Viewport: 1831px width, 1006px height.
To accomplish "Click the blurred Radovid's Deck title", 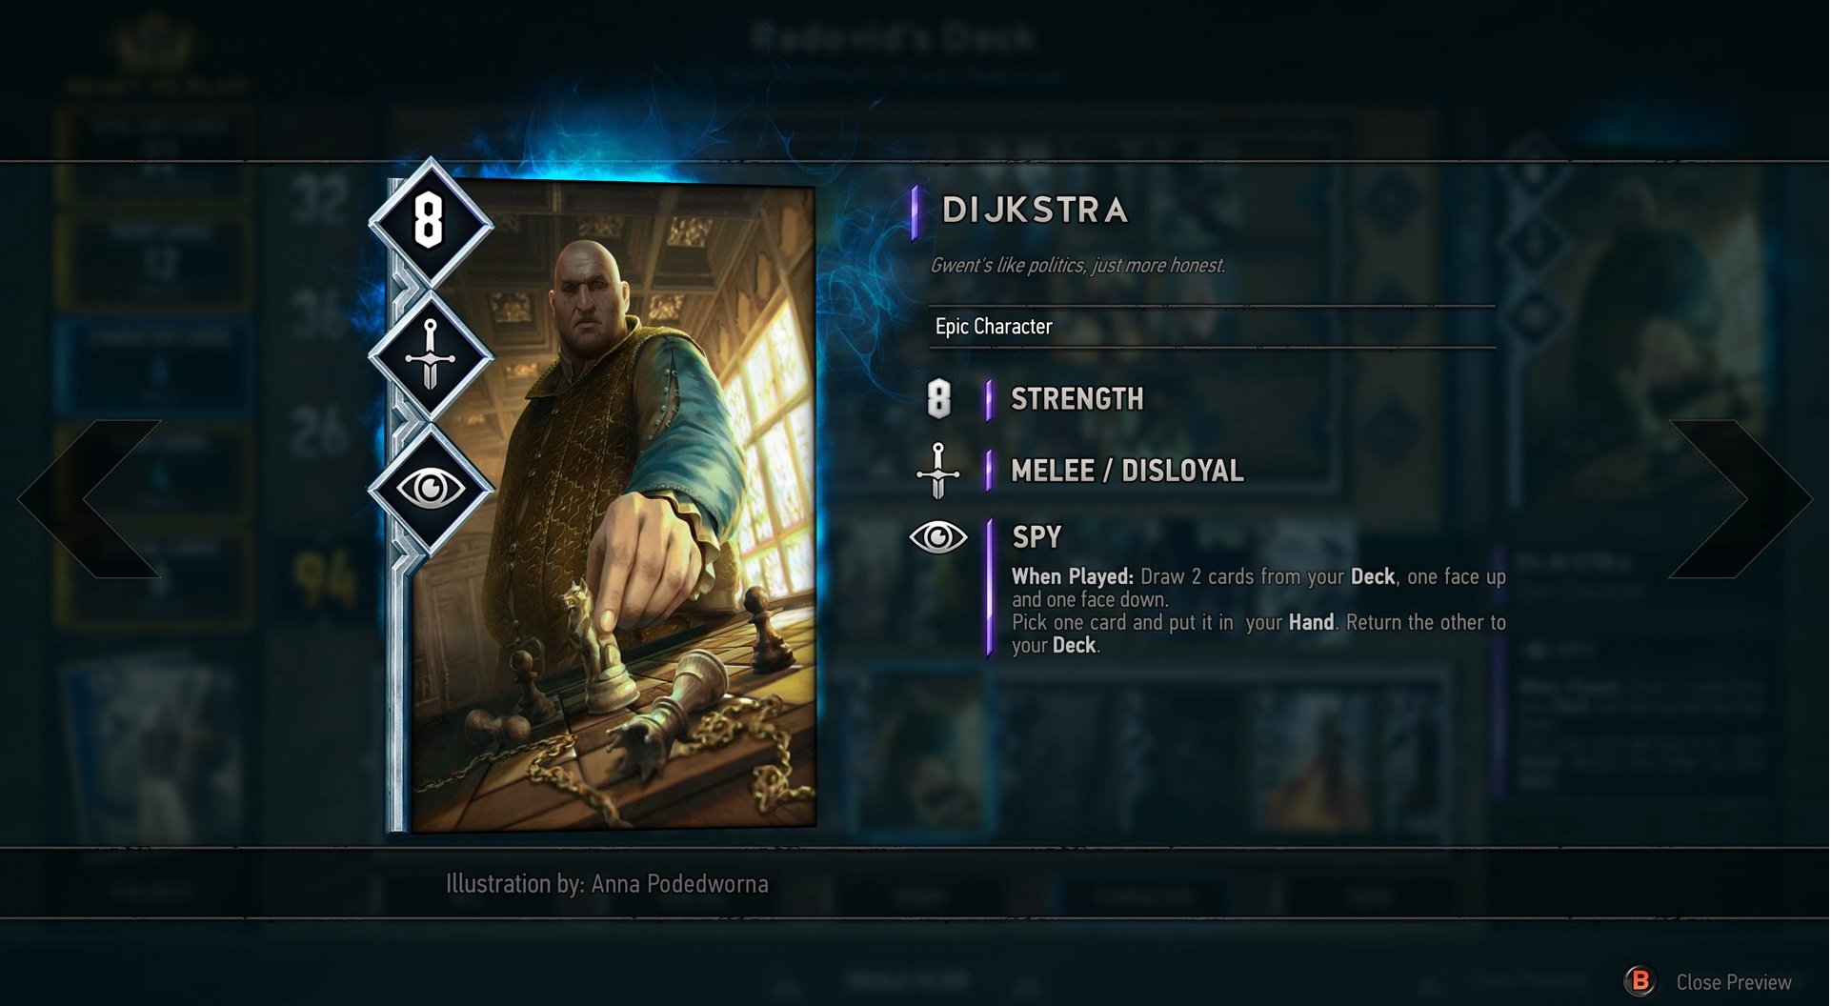I will (892, 37).
